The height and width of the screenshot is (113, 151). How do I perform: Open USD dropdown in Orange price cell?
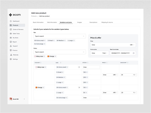point(115,93)
